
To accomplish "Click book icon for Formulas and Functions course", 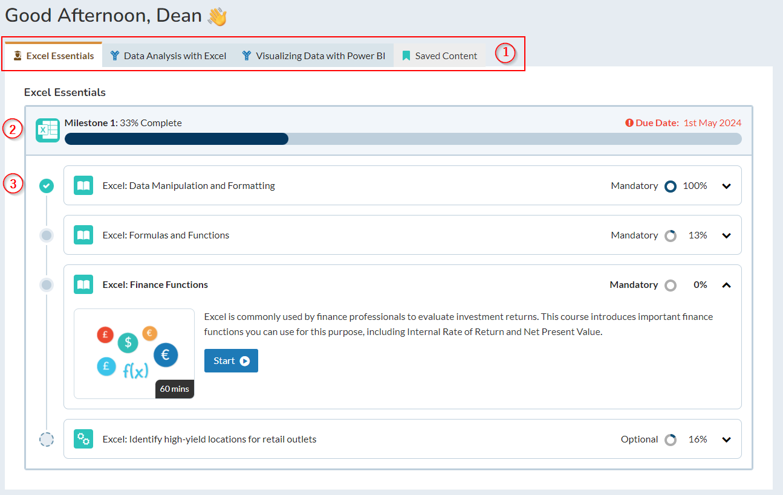I will coord(83,235).
